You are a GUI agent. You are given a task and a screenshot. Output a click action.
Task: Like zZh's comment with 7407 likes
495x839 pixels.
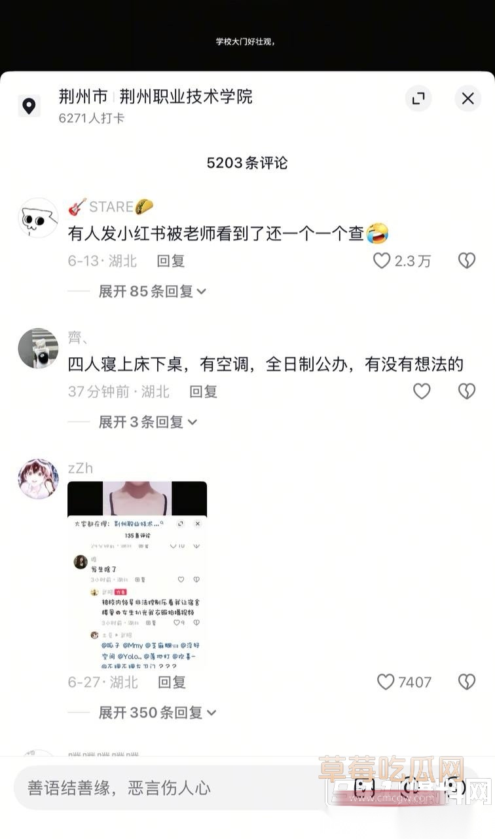click(386, 682)
